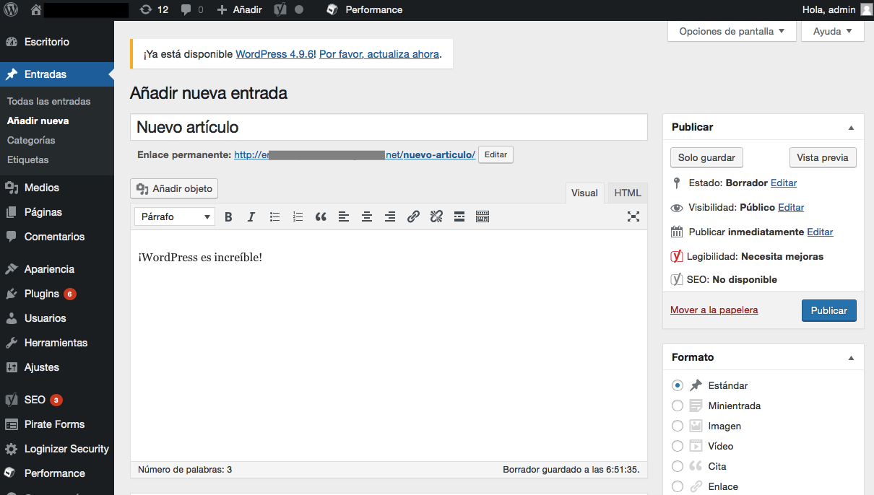Insert an unordered bullet list
The width and height of the screenshot is (874, 495).
tap(274, 216)
